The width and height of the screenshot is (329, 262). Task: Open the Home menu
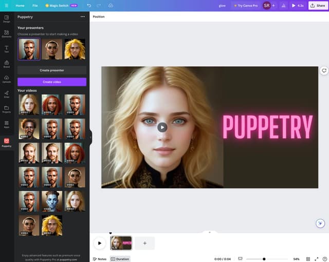point(20,6)
